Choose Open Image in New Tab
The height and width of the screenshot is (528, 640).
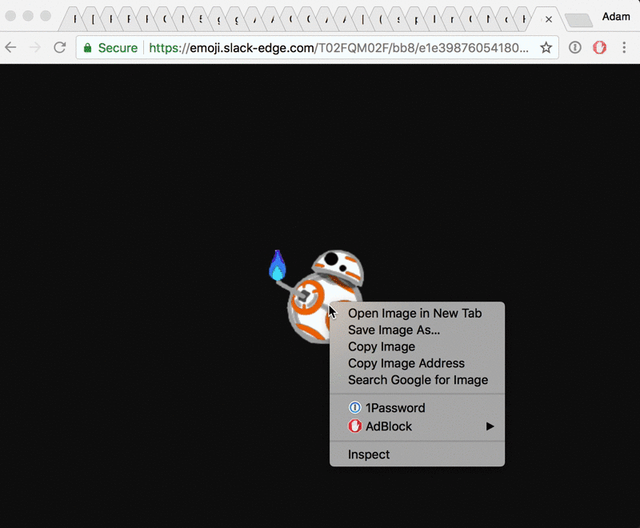(417, 313)
